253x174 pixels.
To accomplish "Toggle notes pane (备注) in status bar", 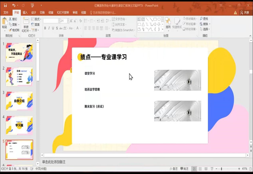I will tap(173, 169).
